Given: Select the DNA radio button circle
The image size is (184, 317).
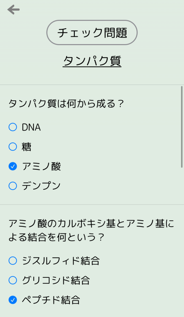Looking at the screenshot, I should pos(13,127).
